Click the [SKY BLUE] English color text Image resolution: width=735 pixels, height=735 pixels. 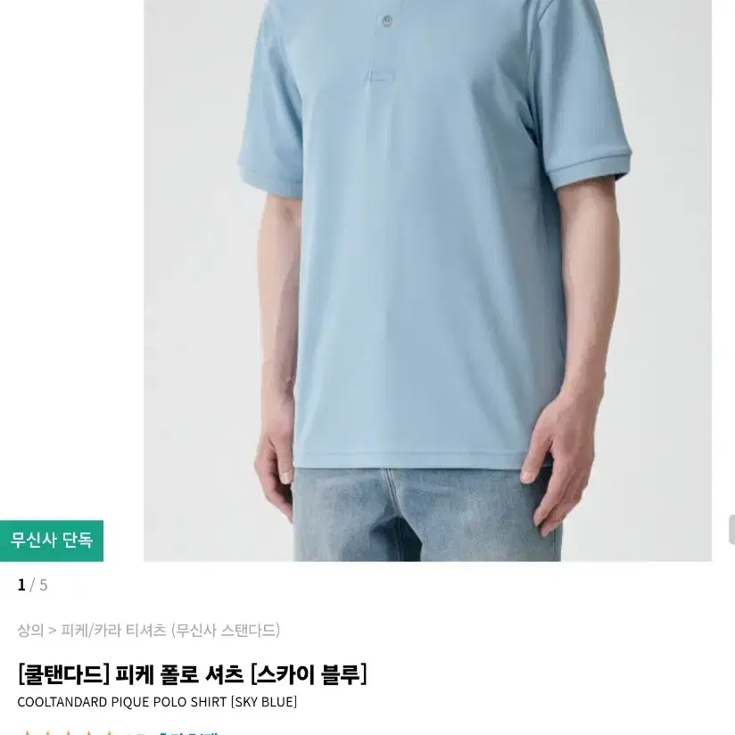[x=263, y=702]
